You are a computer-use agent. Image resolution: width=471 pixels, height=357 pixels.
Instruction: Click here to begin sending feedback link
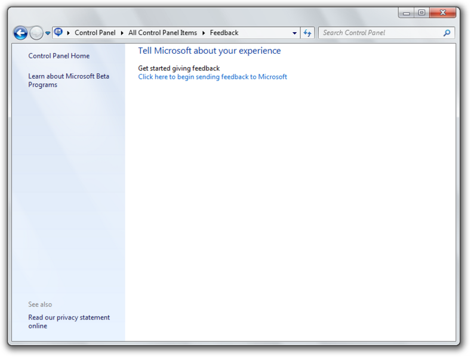click(213, 77)
